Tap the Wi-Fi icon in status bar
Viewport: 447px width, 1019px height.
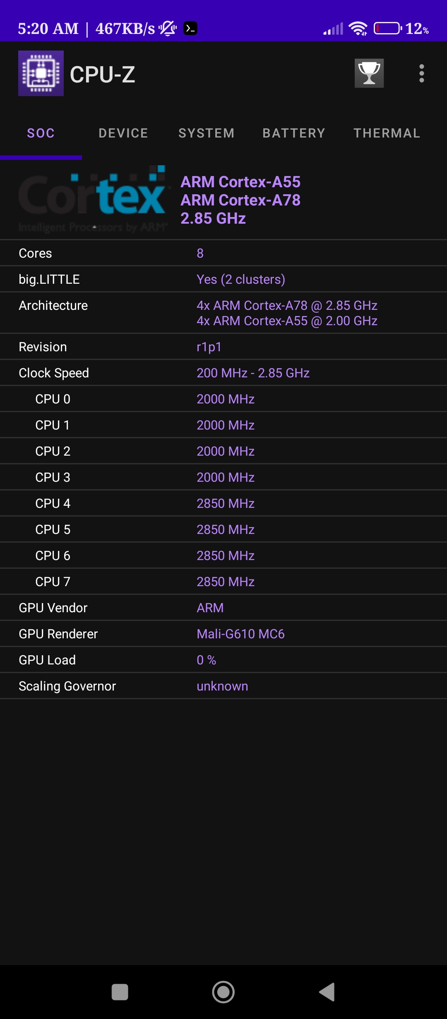[x=357, y=28]
